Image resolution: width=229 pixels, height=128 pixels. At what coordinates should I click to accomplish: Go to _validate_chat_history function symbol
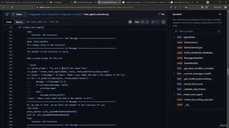[194, 89]
